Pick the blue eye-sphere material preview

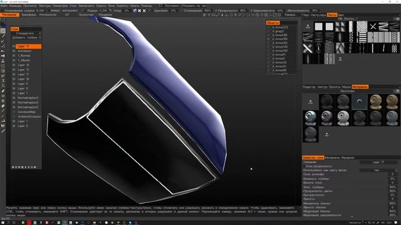coord(311,118)
